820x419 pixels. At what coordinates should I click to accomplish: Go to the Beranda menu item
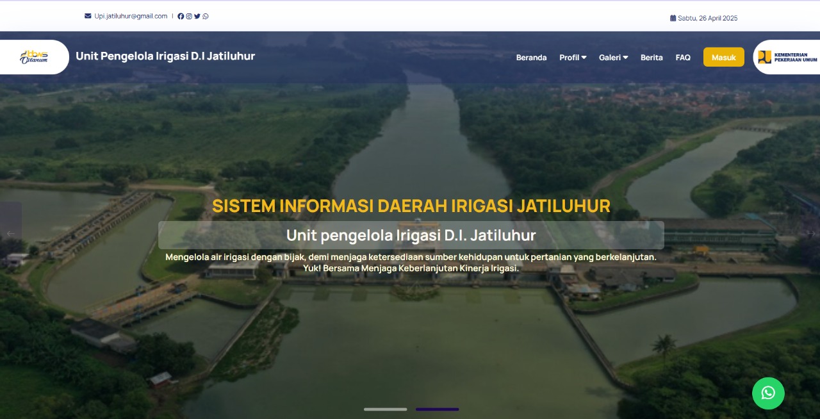532,57
